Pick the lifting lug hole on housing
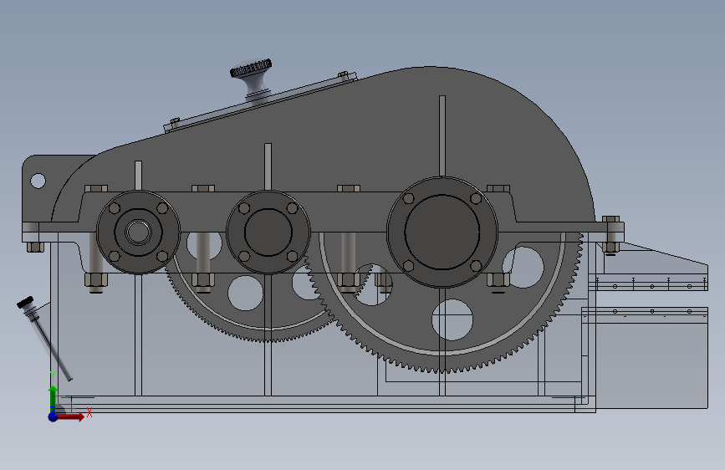 pyautogui.click(x=38, y=181)
